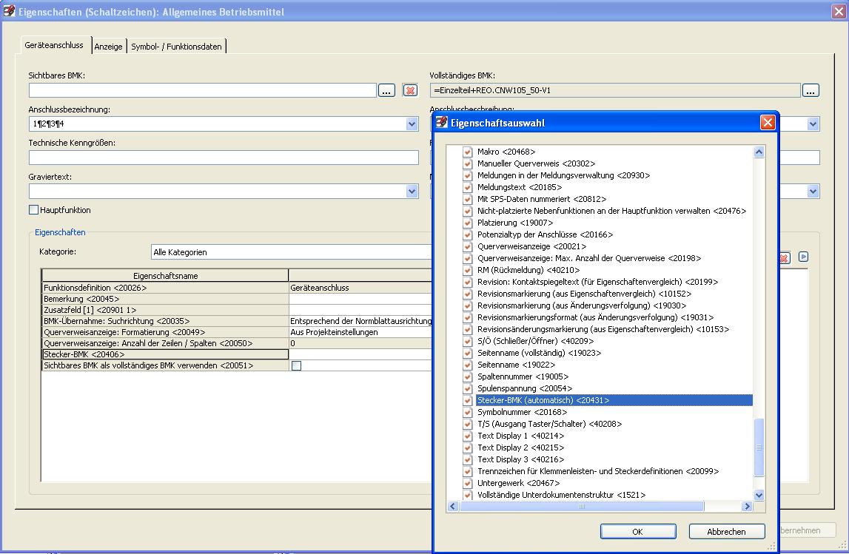Screen dimensions: 849x554
Task: Select the Funktionsdefinition <20026> row
Action: point(165,288)
